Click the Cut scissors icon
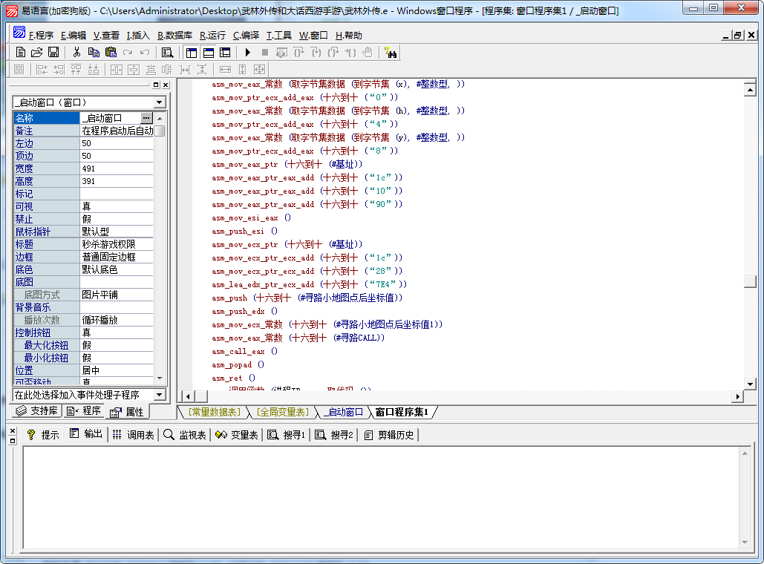 coord(76,52)
